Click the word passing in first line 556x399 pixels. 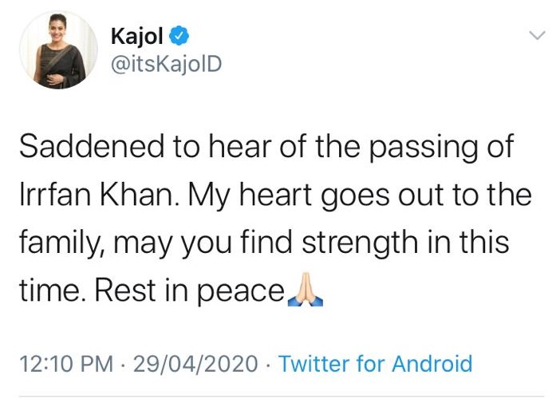click(424, 148)
